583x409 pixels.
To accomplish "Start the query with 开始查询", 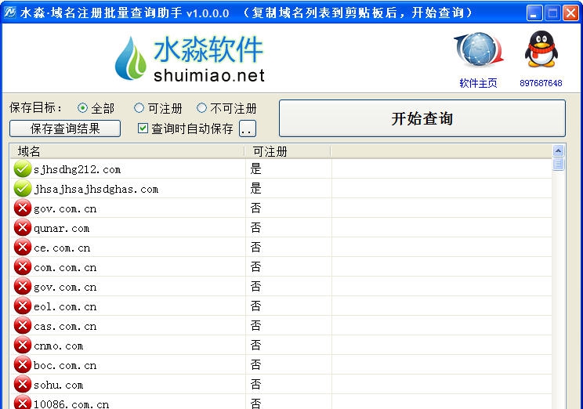I will click(x=422, y=118).
